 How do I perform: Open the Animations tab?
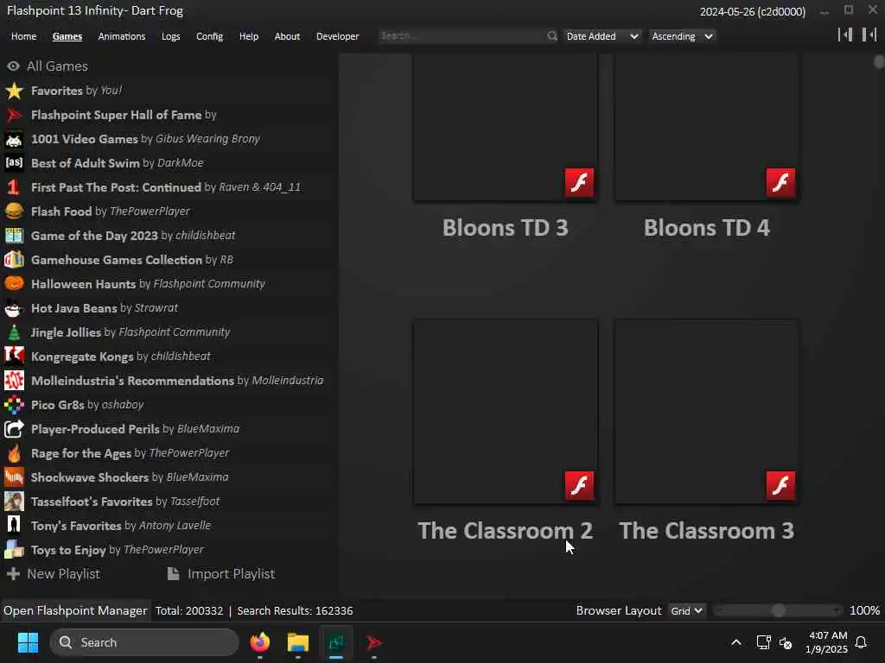pos(121,36)
